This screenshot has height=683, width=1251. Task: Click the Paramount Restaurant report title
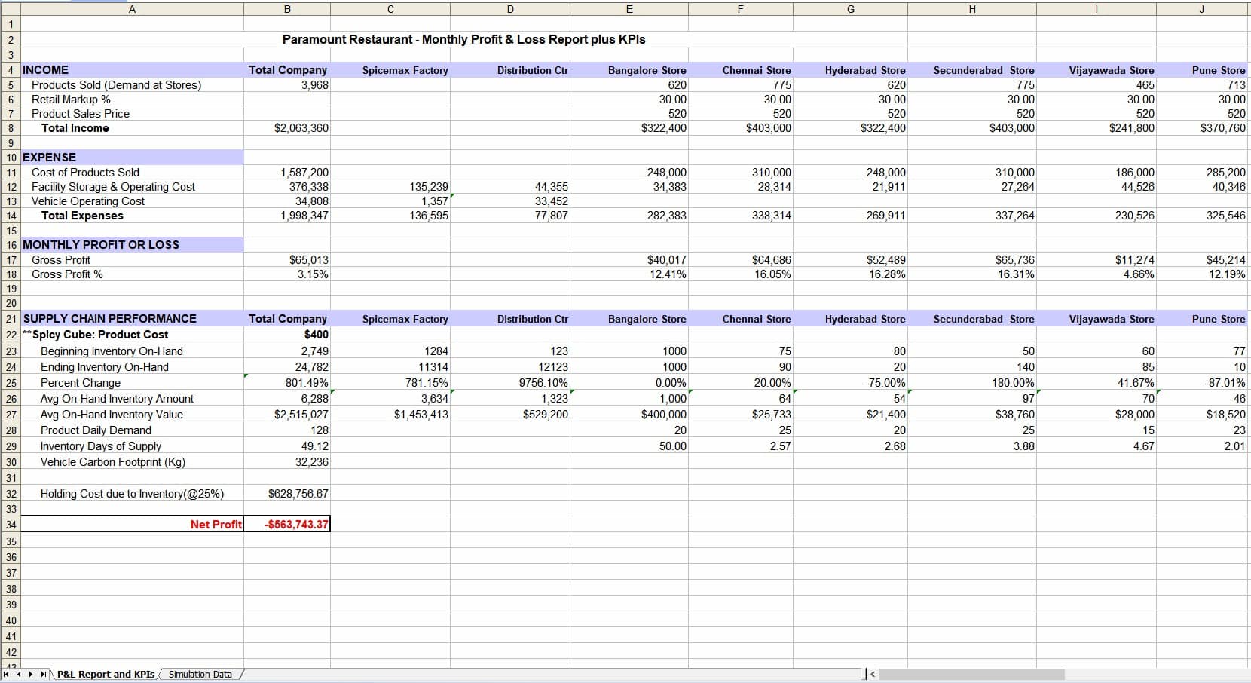pyautogui.click(x=463, y=39)
